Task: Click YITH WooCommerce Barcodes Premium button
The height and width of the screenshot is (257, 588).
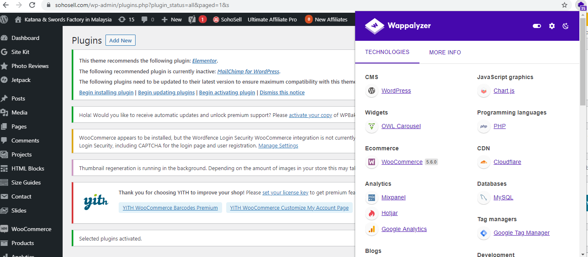Action: (x=170, y=208)
